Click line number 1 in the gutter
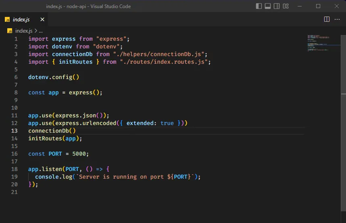Screen dimensions: 346x223 tap(16, 39)
